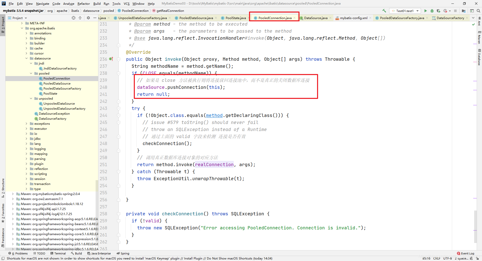
Task: Collapse the datasource folder in tree
Action: 26,58
